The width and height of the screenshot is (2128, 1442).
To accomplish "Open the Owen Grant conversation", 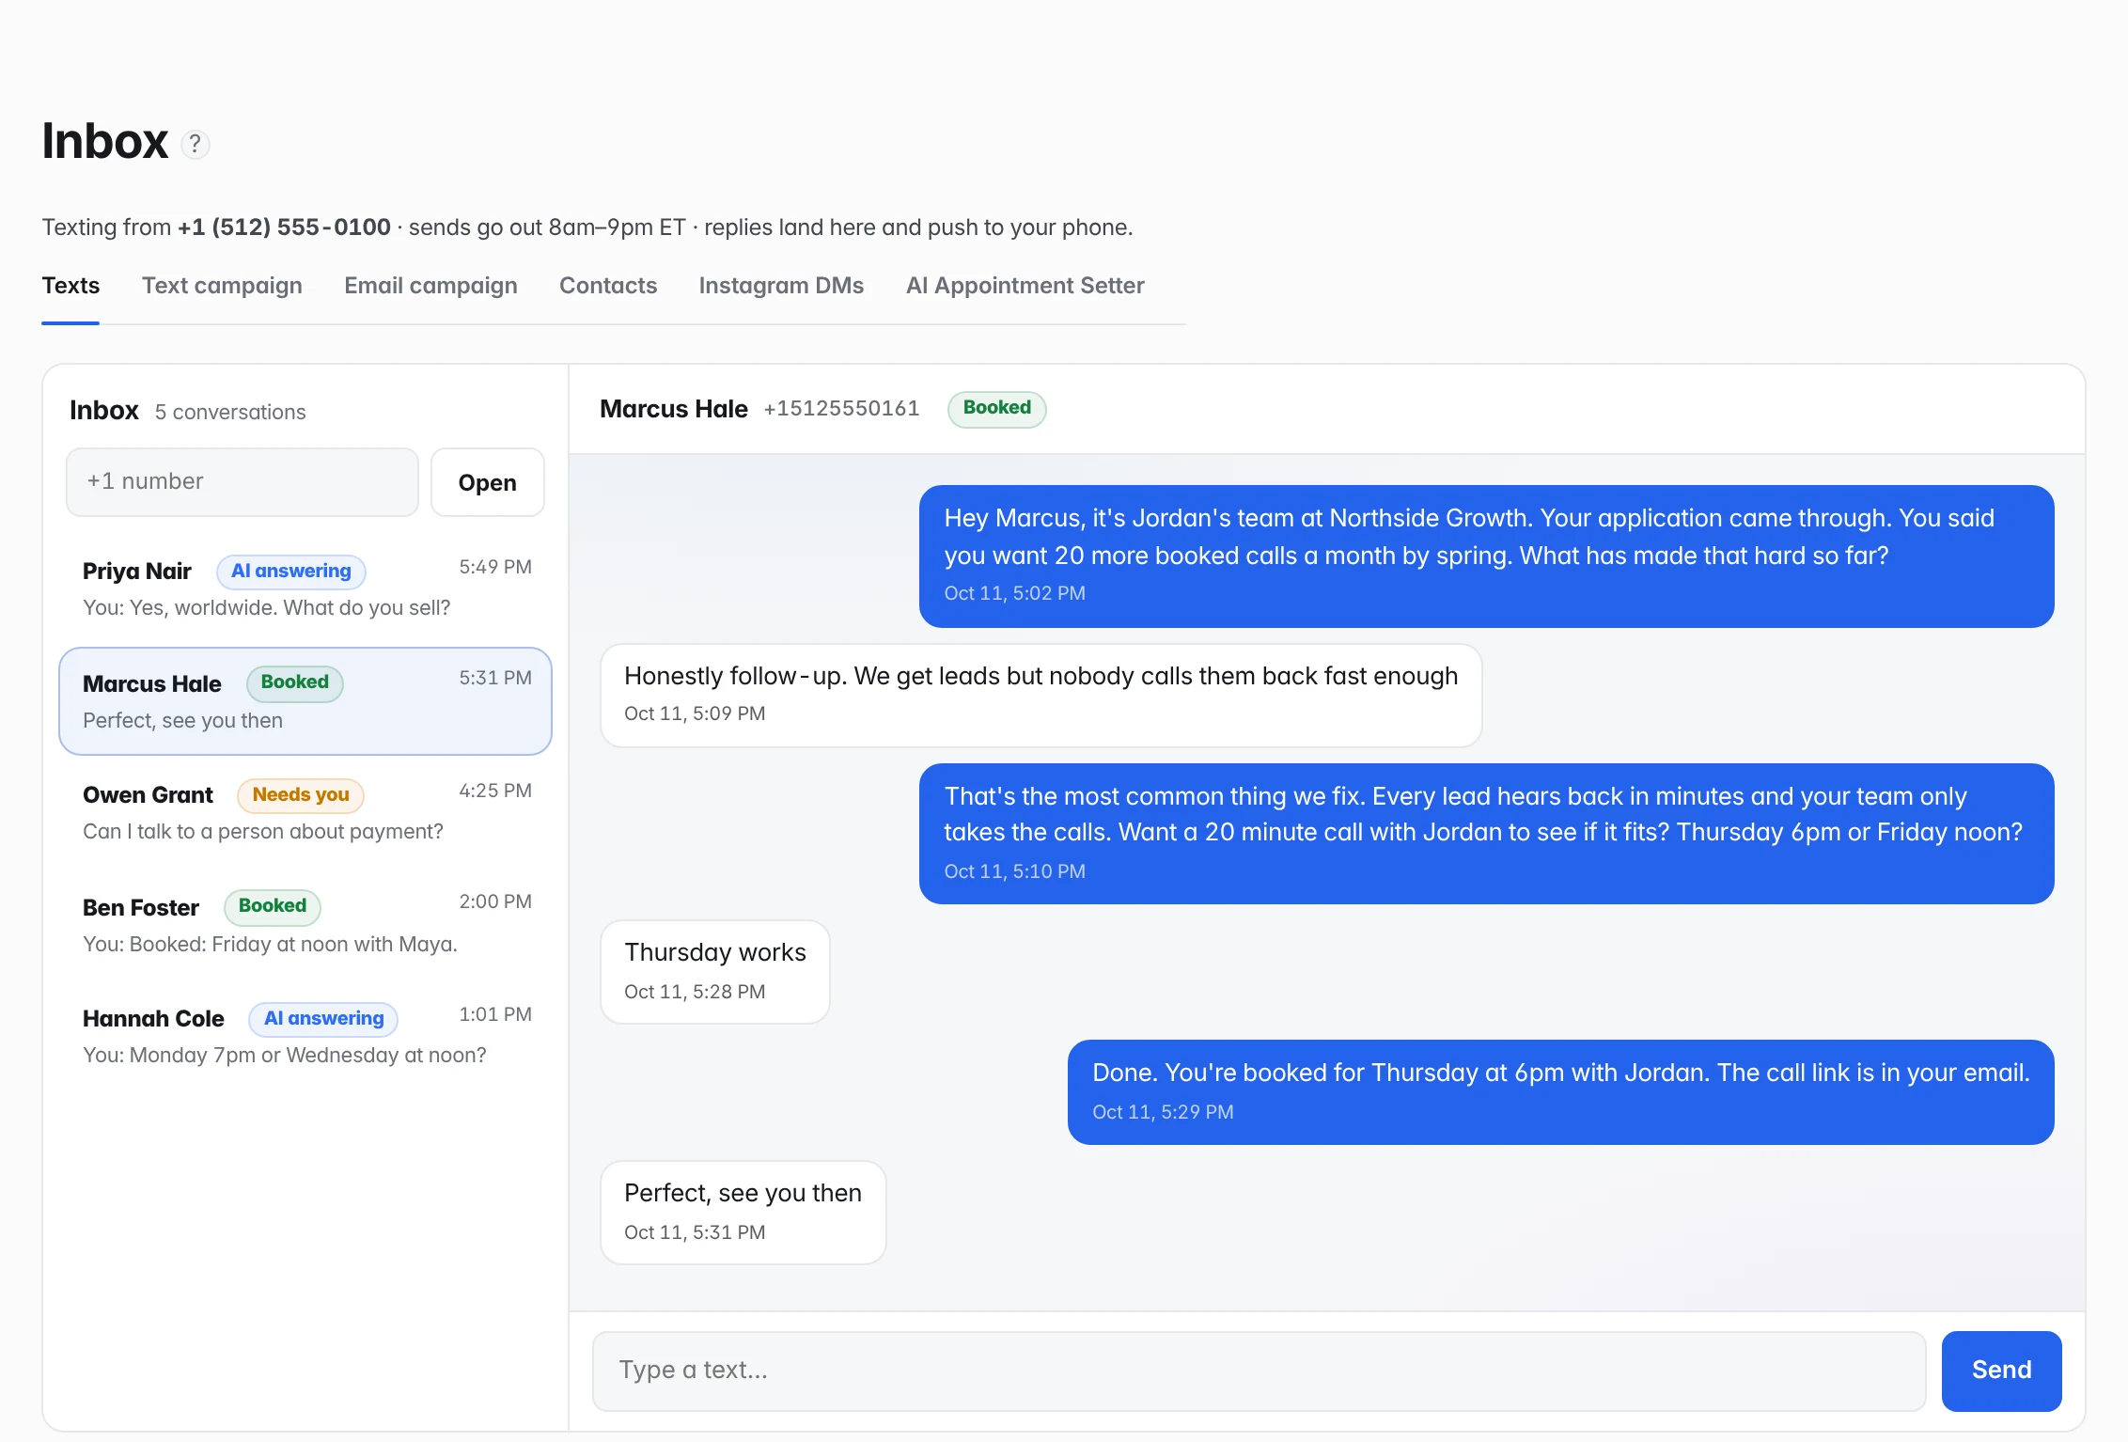I will pos(305,812).
